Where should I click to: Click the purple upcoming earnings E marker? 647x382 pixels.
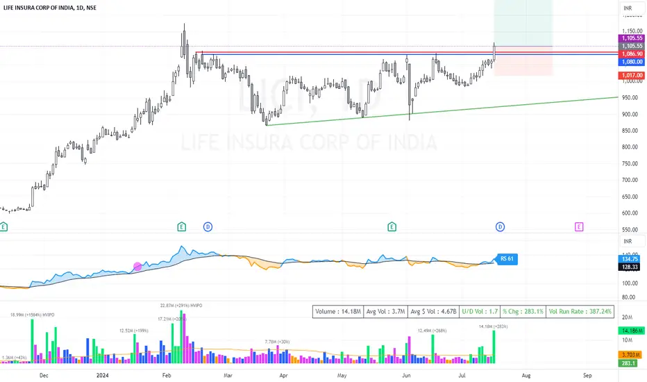[579, 226]
